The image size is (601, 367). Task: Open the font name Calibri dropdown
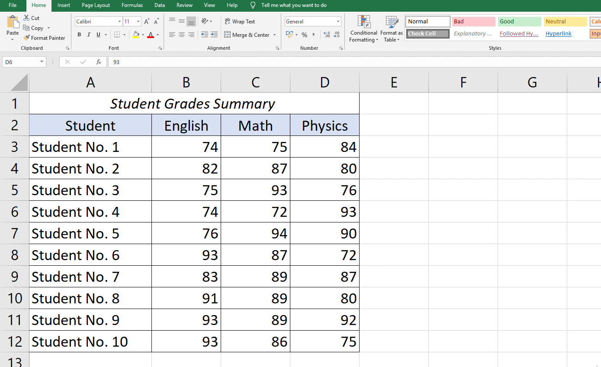(119, 21)
